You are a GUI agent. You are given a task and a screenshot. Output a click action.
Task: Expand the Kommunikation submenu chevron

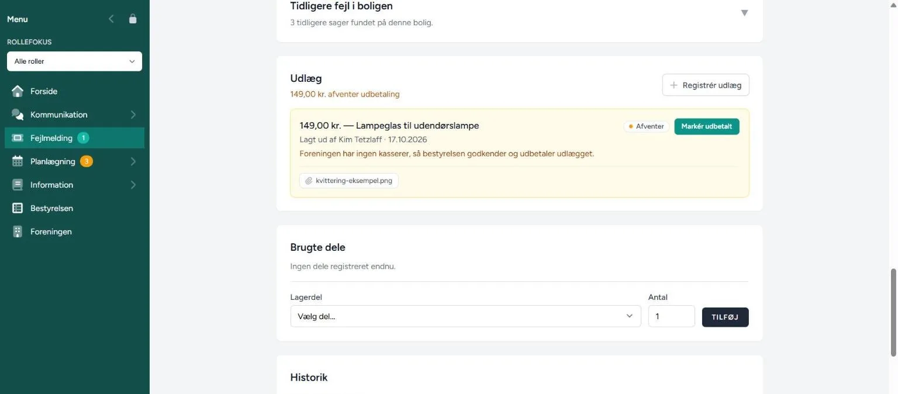(133, 115)
